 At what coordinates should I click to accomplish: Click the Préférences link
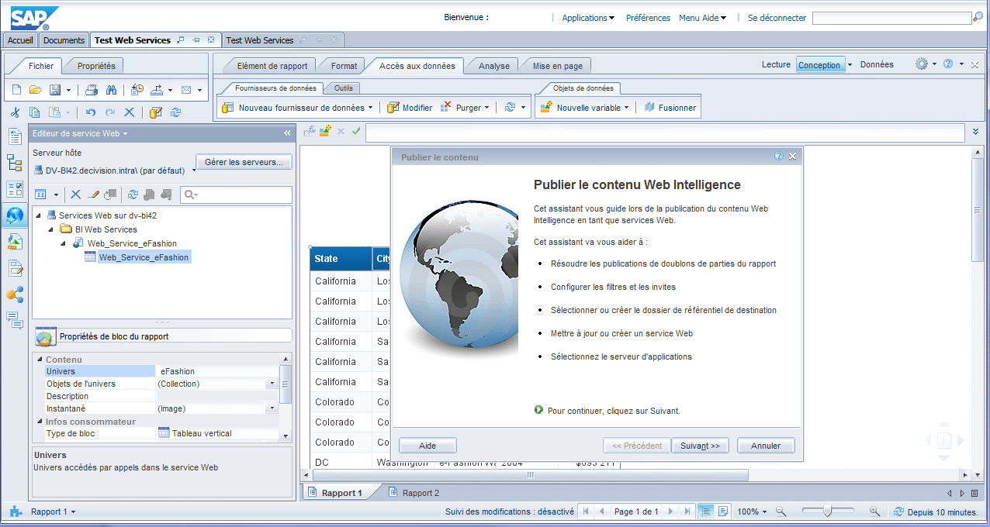(x=648, y=18)
